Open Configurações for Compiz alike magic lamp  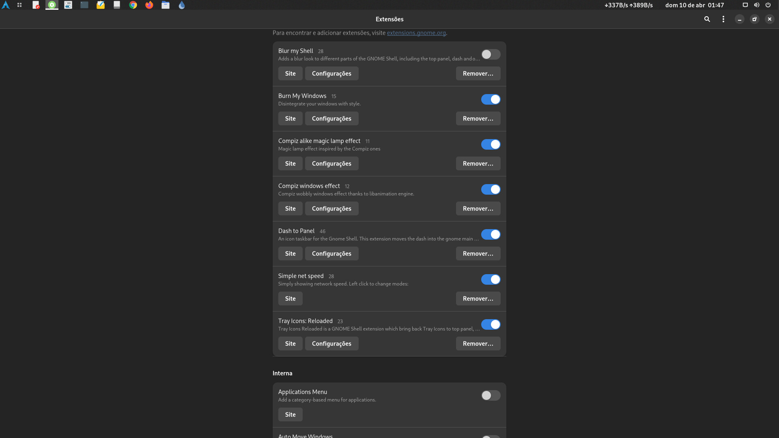click(x=332, y=163)
